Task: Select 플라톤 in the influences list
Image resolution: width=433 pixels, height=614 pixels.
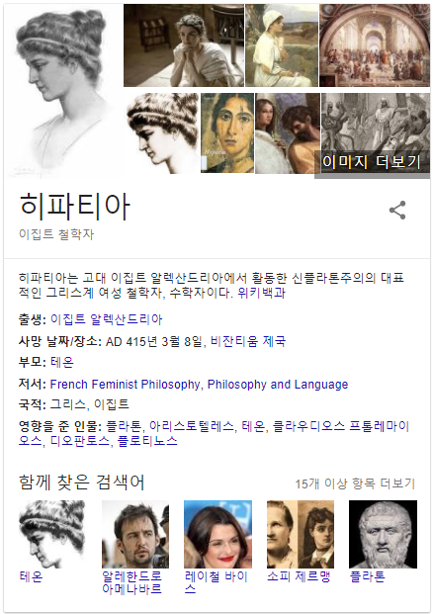Action: pos(124,426)
